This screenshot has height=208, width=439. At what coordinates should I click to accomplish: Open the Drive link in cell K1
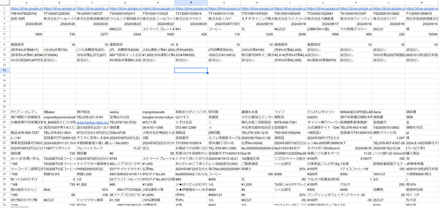356,8
